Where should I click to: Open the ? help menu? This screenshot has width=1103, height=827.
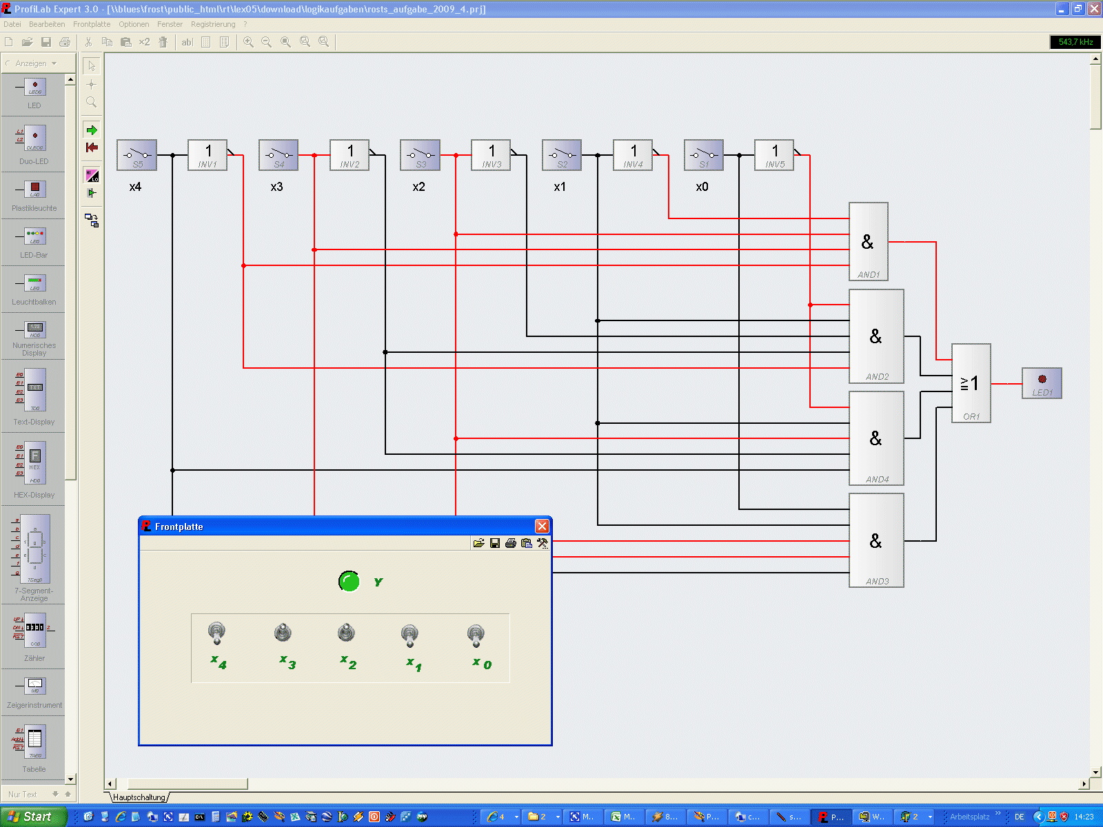click(245, 24)
